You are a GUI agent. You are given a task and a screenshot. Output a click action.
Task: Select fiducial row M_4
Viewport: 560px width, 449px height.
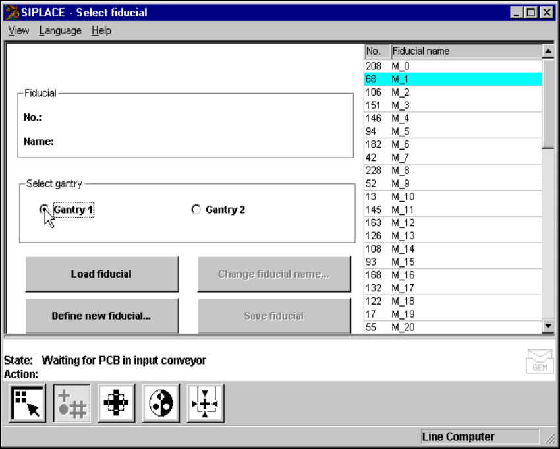click(453, 118)
